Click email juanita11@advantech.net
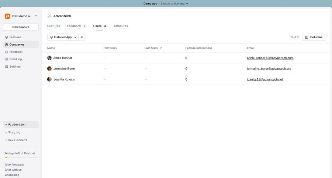332x178 pixels. (264, 79)
